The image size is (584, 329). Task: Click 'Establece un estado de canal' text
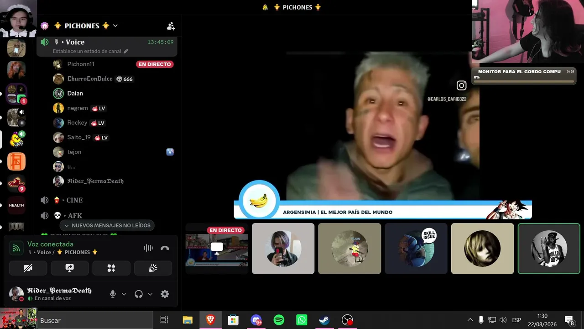87,51
